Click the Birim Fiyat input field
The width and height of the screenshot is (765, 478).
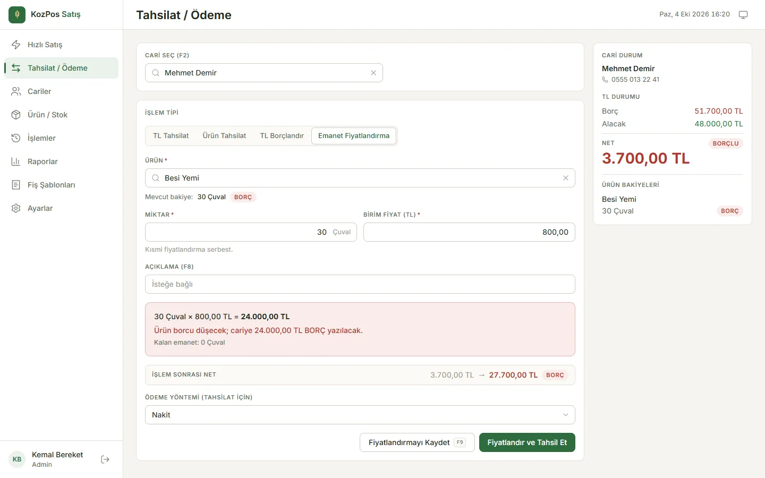469,232
